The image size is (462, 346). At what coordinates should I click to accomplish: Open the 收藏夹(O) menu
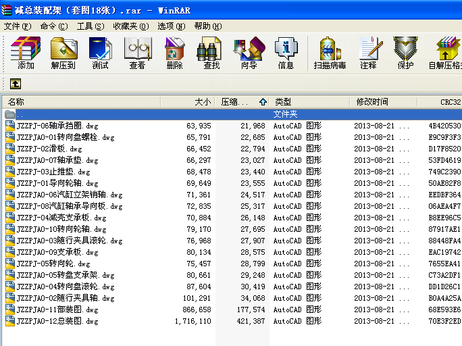131,26
